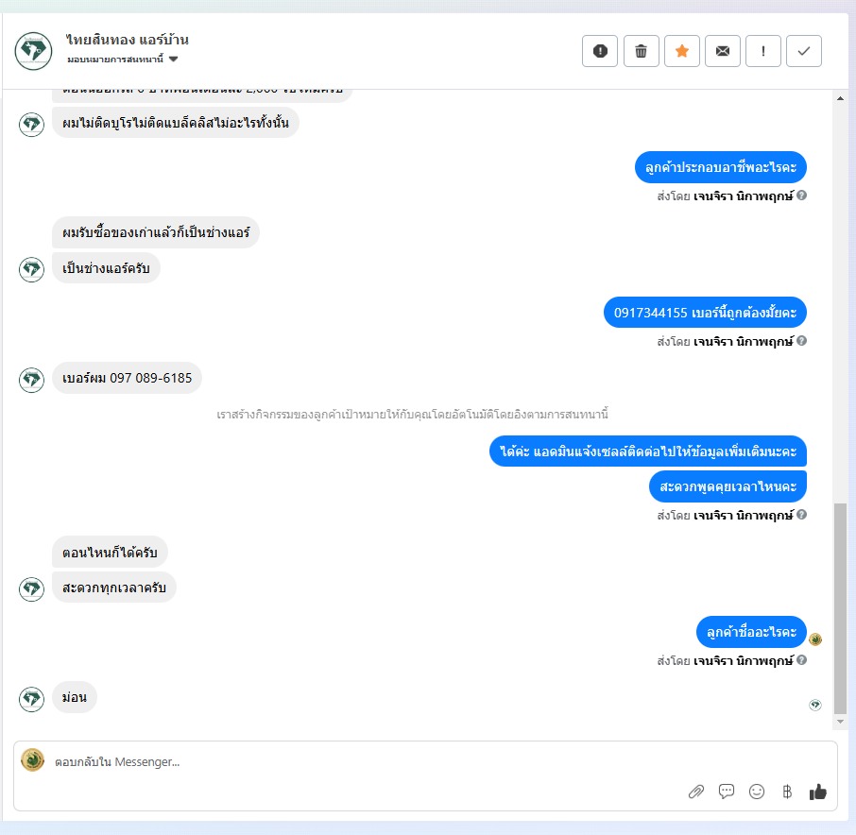Image resolution: width=856 pixels, height=835 pixels.
Task: Click the chat scrollbar down arrow
Action: coord(840,722)
